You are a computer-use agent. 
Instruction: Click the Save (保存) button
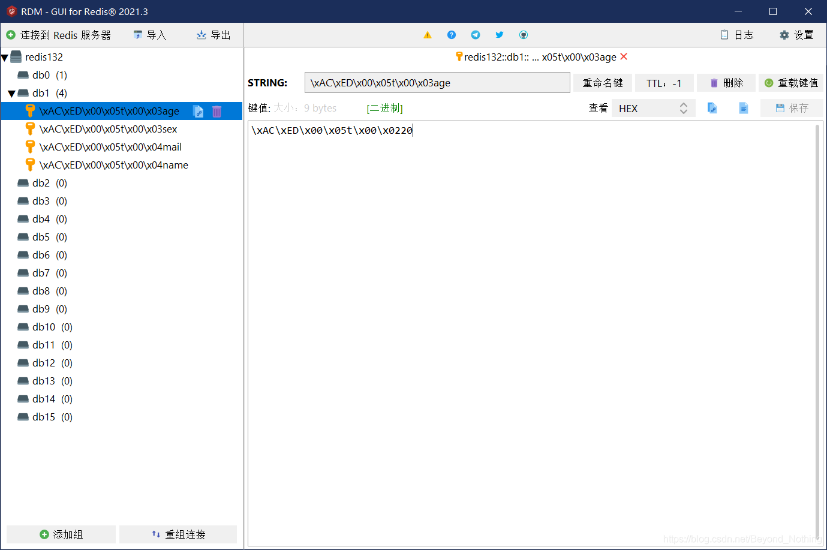[792, 108]
